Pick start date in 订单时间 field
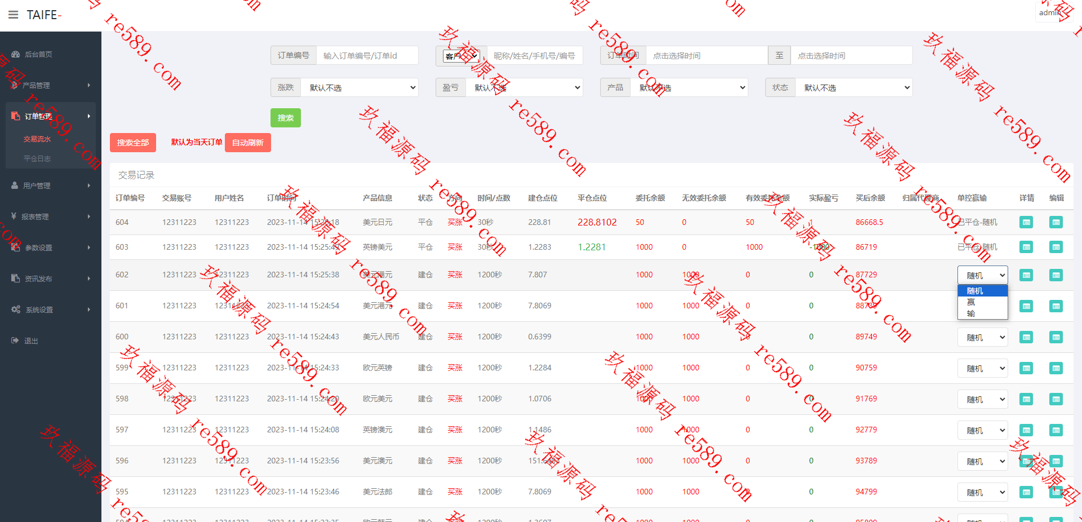Screen dimensions: 1082x522 707,55
